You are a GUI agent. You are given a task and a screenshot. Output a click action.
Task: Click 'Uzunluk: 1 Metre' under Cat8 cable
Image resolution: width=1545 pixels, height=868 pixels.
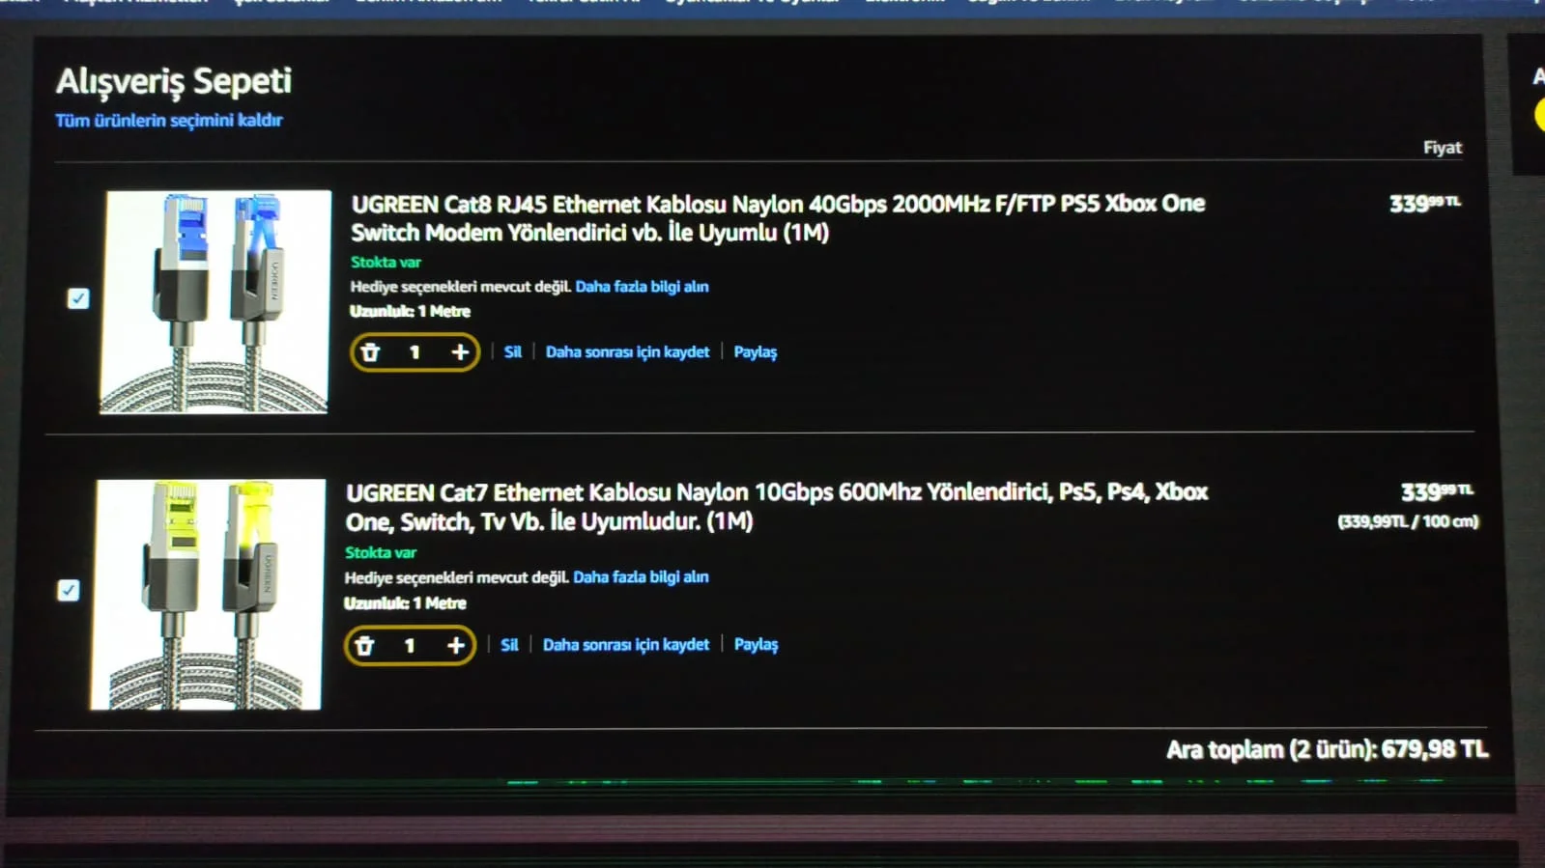[x=411, y=312]
